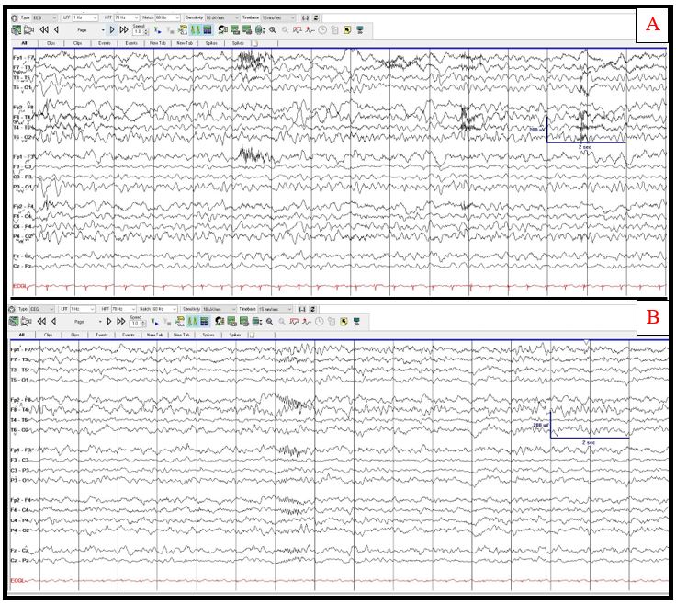The image size is (676, 604).
Task: Select the first Events tab in panel B
Action: click(101, 335)
